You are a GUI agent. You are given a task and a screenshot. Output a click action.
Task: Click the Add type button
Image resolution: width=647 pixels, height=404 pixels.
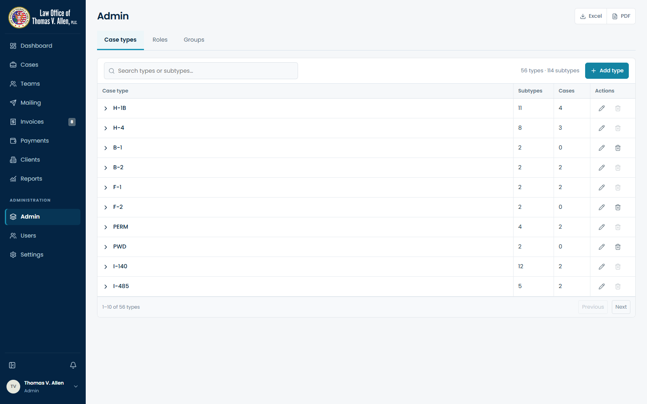click(x=607, y=71)
